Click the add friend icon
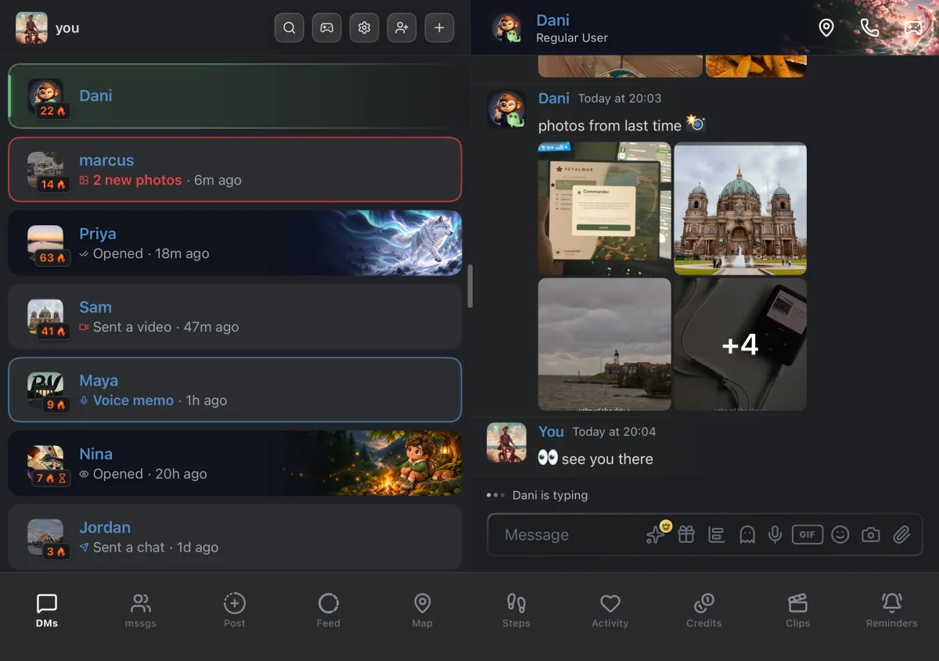This screenshot has height=661, width=939. (402, 28)
